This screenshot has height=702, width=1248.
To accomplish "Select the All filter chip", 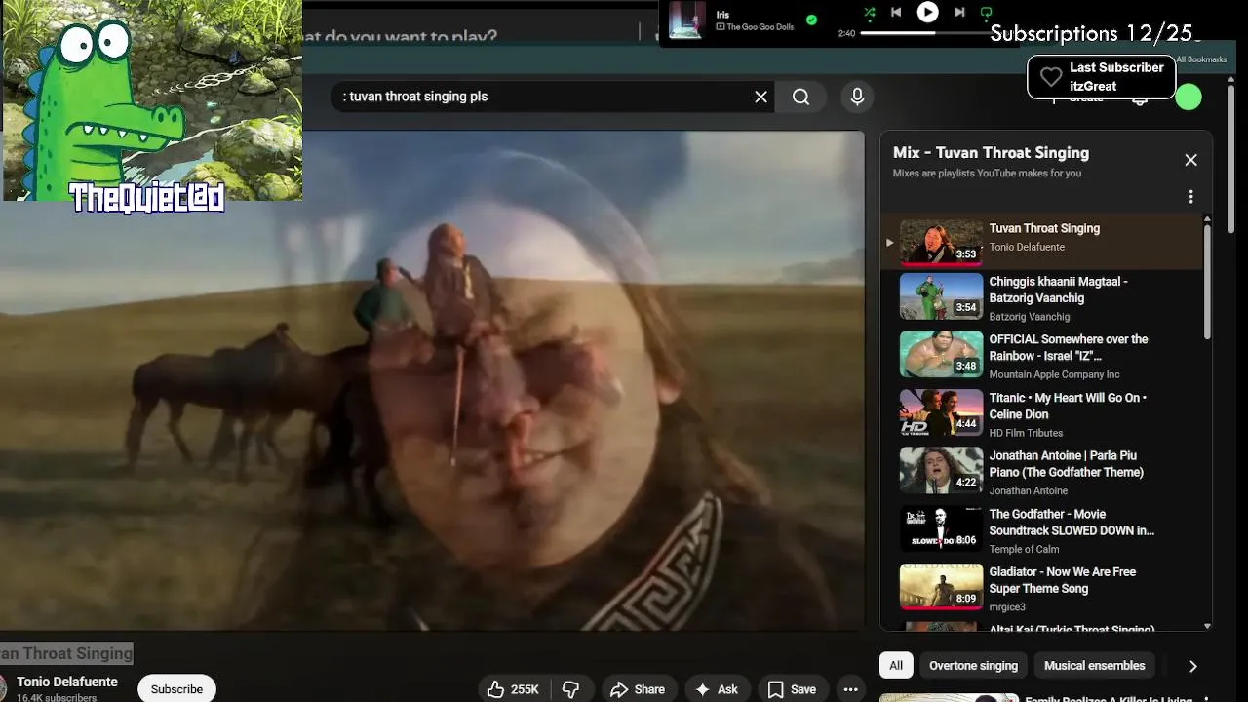I will 896,665.
